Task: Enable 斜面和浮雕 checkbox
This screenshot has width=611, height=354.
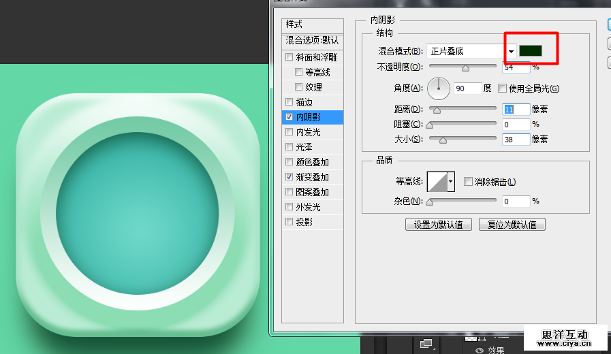Action: pos(289,57)
